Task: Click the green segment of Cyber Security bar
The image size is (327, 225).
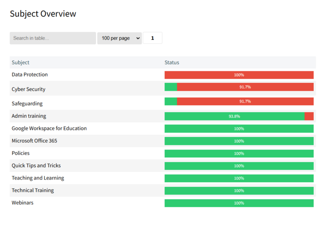Action: point(171,87)
